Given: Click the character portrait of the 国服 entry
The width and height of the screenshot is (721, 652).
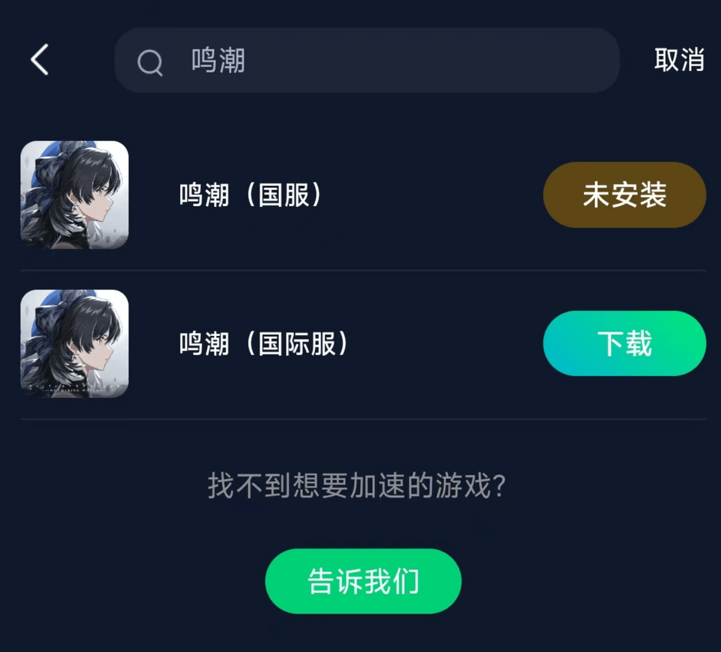Looking at the screenshot, I should [75, 195].
